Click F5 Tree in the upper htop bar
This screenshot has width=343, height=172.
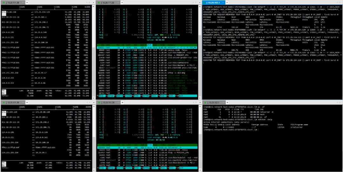click(136, 96)
